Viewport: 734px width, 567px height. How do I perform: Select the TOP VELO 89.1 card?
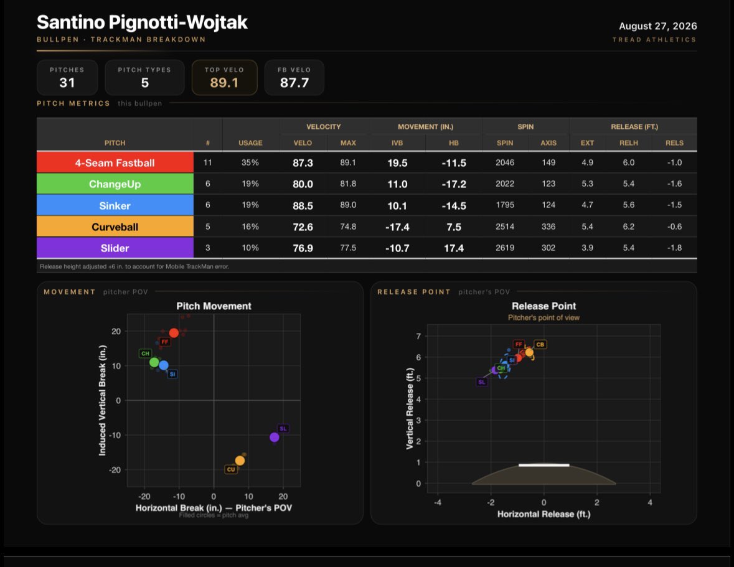[x=225, y=78]
